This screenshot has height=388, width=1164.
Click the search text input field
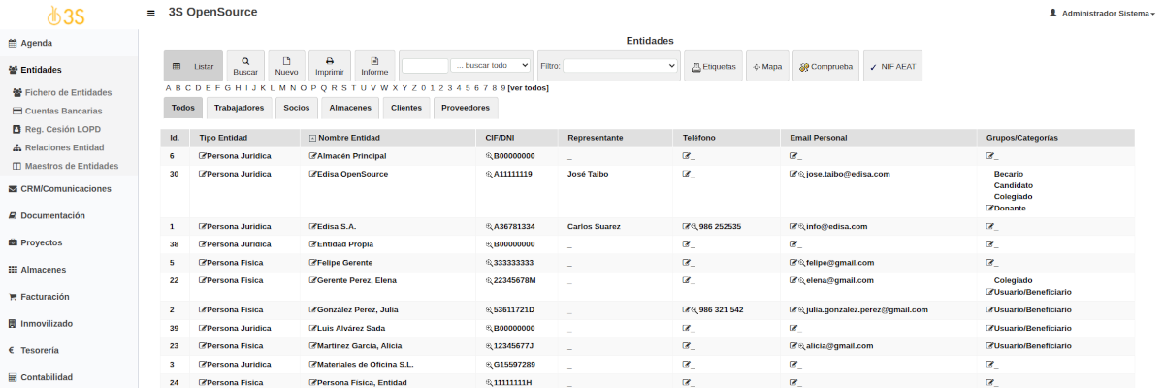pyautogui.click(x=425, y=66)
